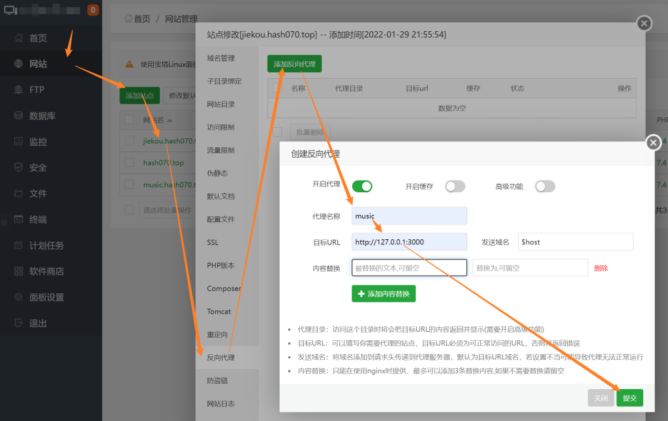Viewport: 668px width, 421px height.
Task: Sort sites using the 网站名 arrow
Action: pos(170,121)
